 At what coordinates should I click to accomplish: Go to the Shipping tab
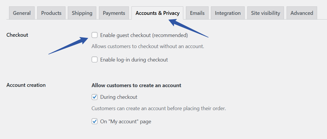82,13
